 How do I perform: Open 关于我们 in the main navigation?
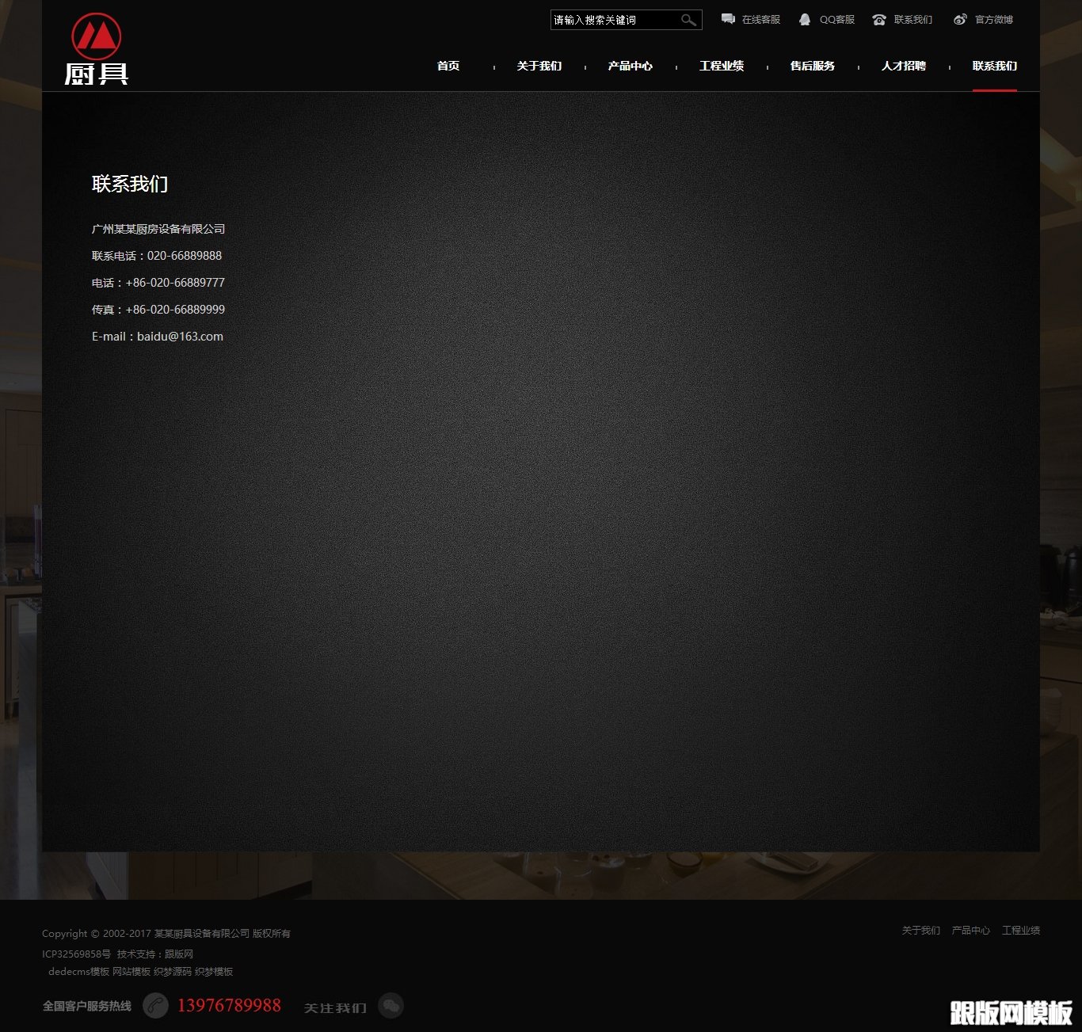(x=539, y=66)
